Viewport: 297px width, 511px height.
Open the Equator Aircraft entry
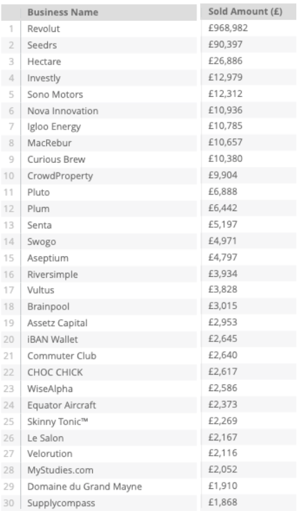click(62, 405)
